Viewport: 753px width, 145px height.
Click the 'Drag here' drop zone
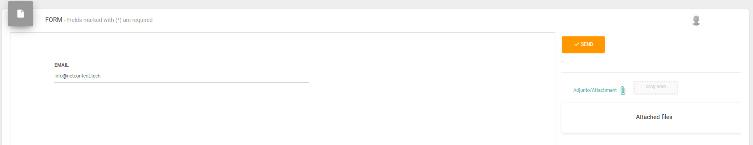(x=656, y=87)
